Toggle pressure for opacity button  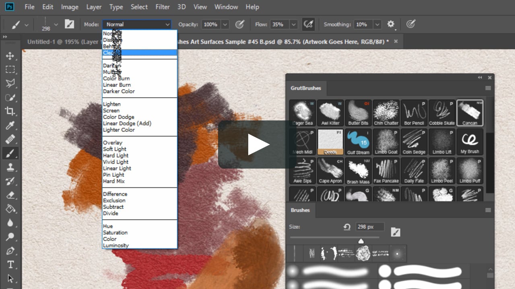click(x=240, y=24)
